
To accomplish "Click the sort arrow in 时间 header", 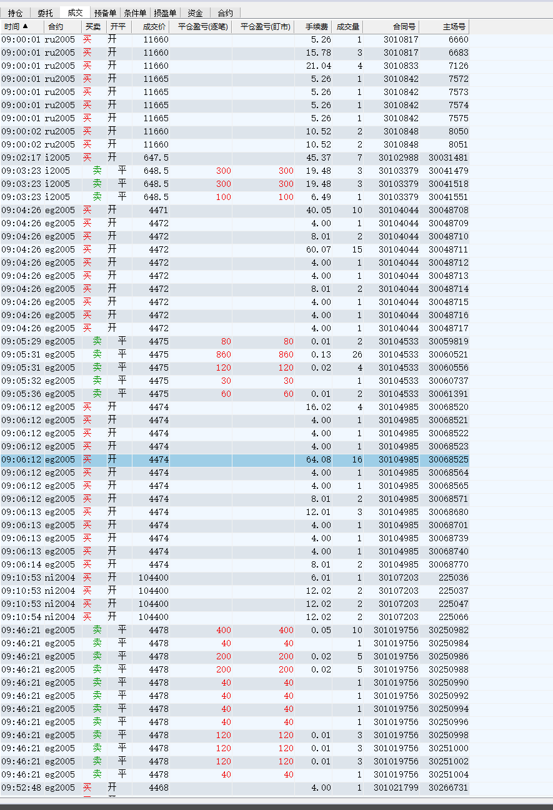I will [25, 26].
